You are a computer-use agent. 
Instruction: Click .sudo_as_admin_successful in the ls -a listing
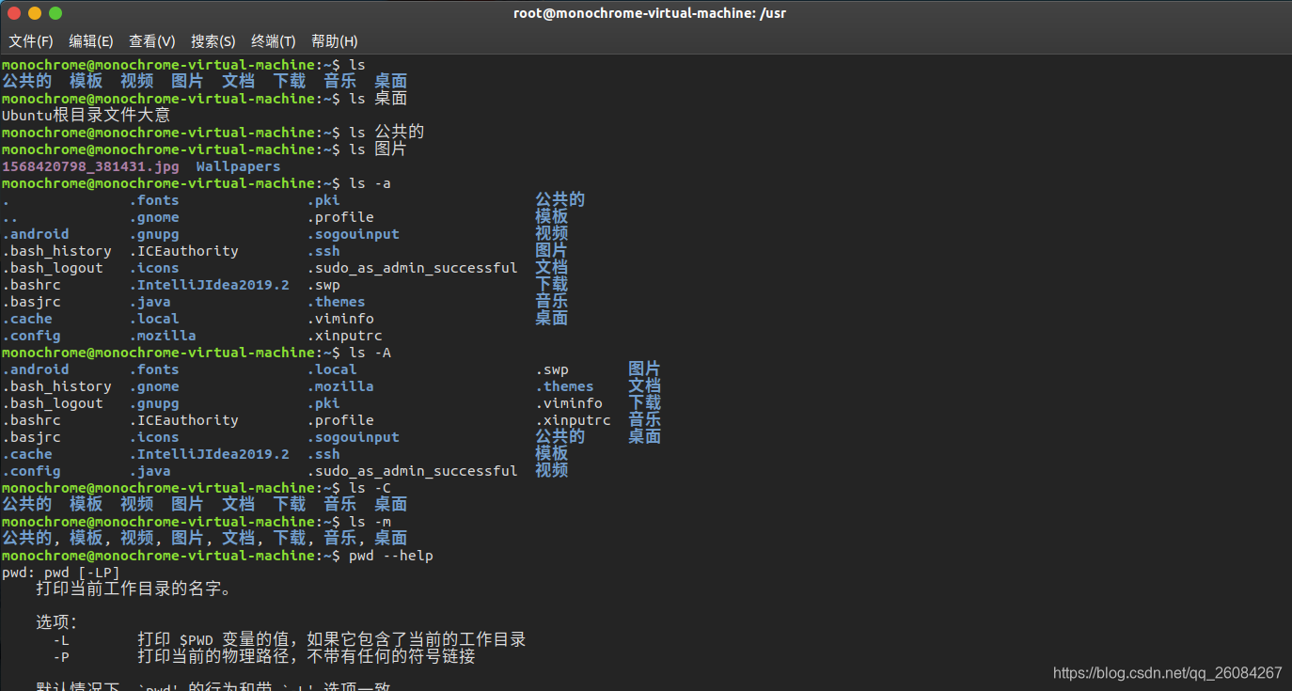click(412, 268)
